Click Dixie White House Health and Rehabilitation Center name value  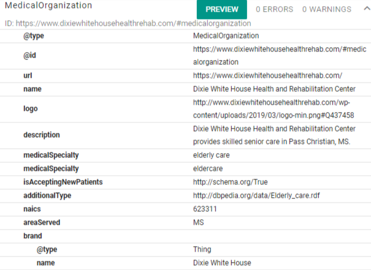pos(274,89)
